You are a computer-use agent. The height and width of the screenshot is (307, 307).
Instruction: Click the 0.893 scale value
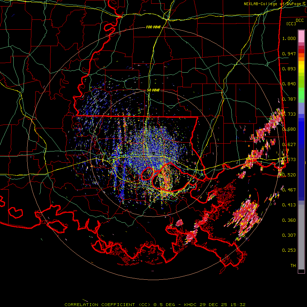(289, 69)
